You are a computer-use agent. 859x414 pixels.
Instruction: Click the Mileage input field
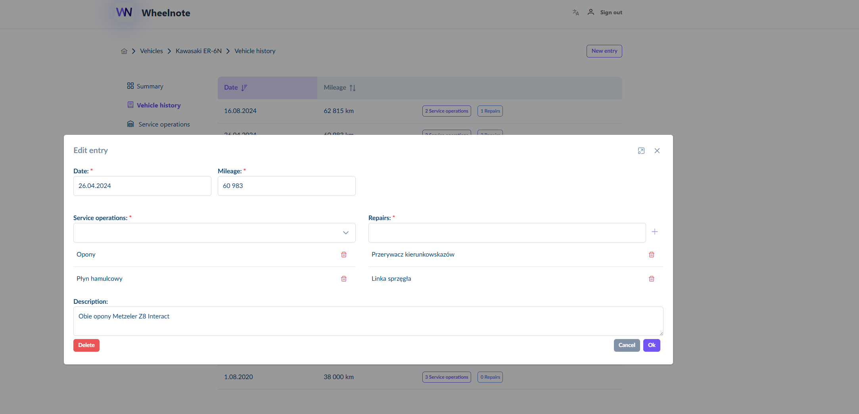point(287,186)
